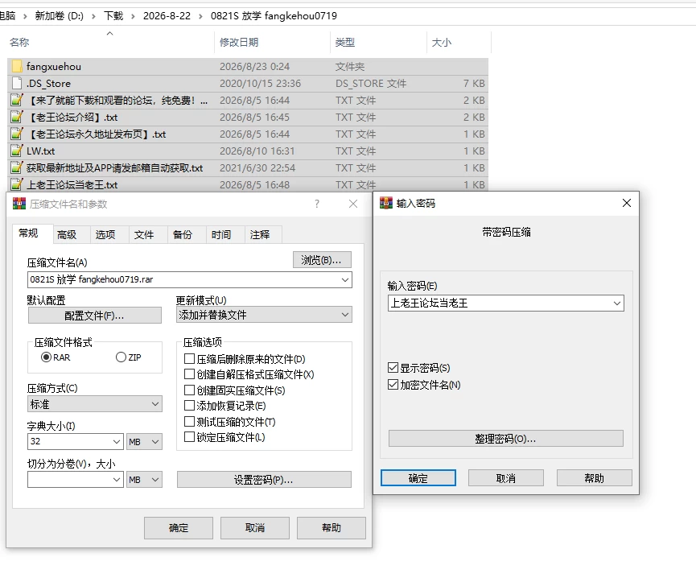
Task: Click the 获取最新地址及APP txt file icon
Action: (17, 167)
